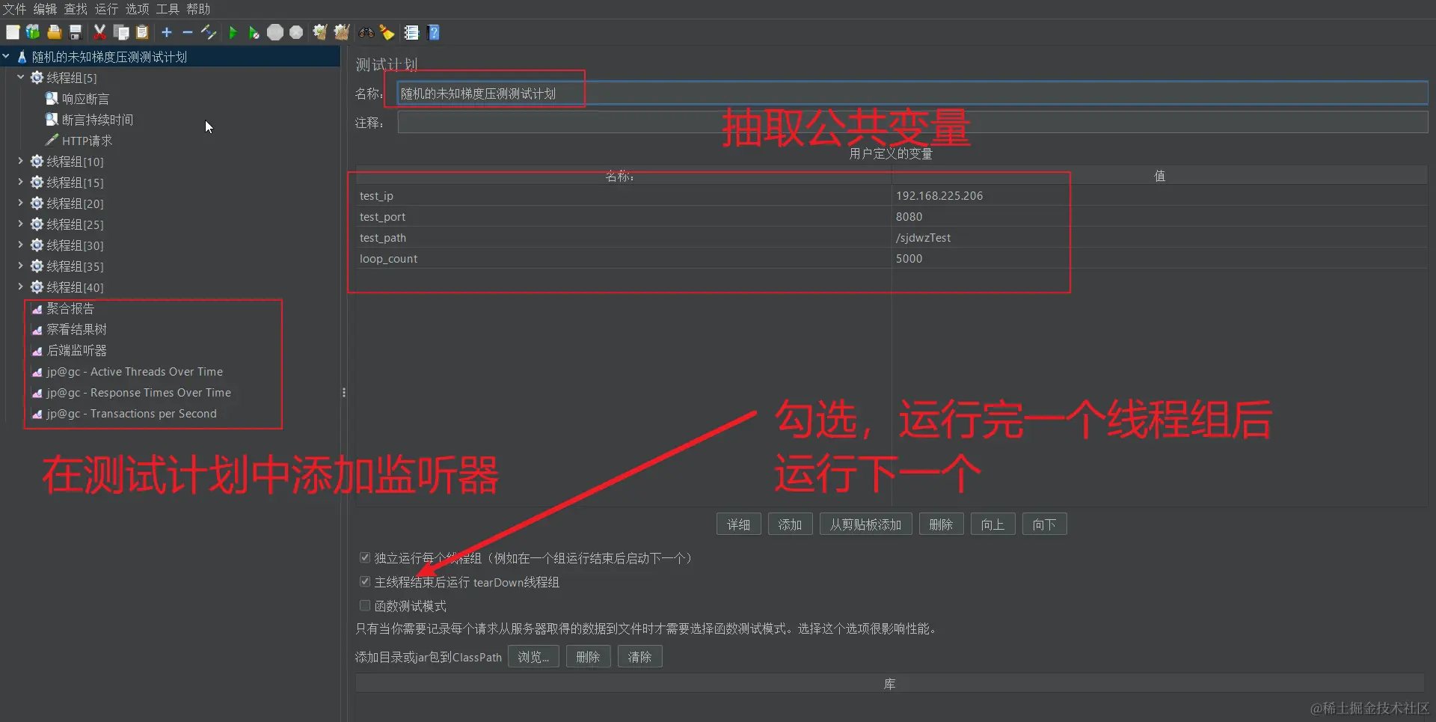This screenshot has width=1436, height=722.
Task: Open the 帮助 menu
Action: click(198, 9)
